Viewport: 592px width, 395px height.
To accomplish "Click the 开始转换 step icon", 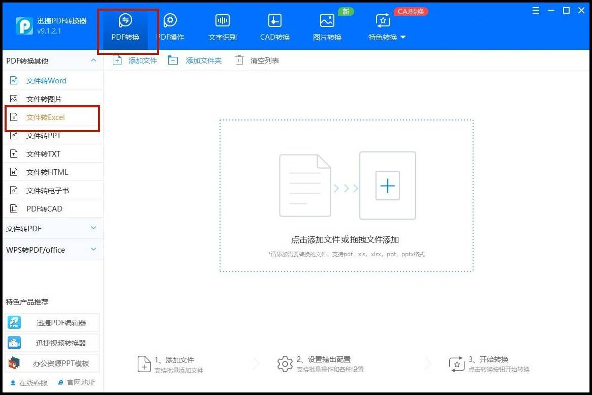I will point(456,364).
